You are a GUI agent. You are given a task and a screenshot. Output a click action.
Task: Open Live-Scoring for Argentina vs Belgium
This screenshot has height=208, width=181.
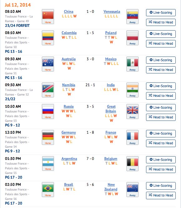tap(161, 160)
